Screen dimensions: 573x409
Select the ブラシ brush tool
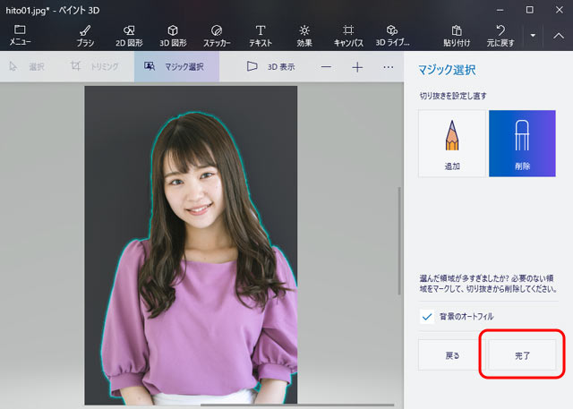click(x=85, y=36)
